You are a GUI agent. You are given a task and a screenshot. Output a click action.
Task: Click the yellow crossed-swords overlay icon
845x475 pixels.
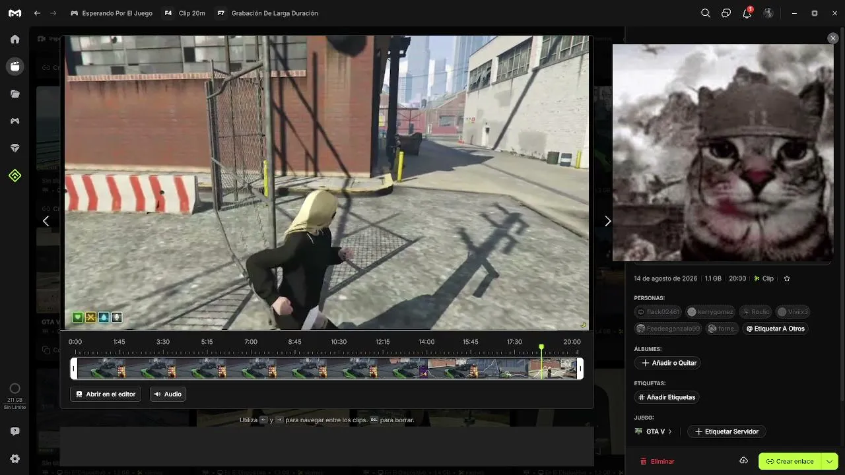[91, 317]
